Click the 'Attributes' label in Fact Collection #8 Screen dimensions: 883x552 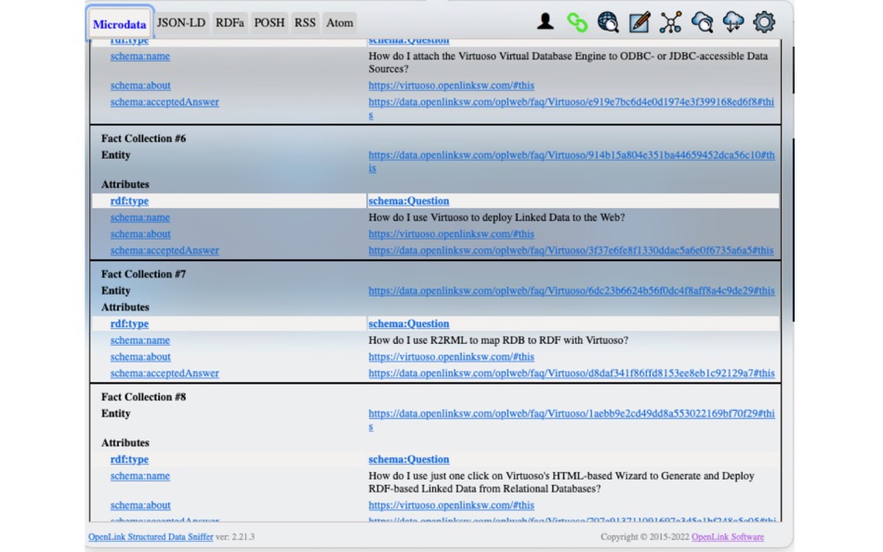tap(125, 443)
